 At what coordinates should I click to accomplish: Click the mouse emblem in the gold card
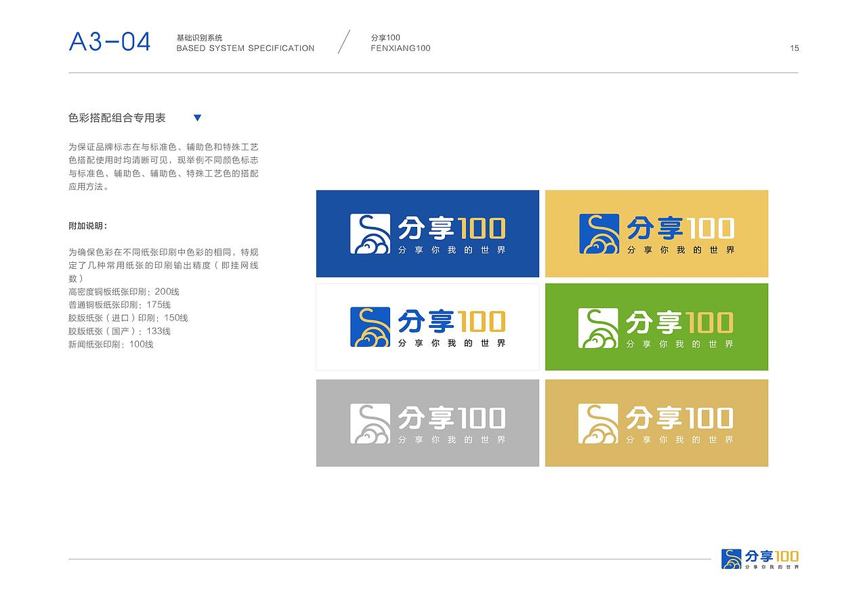coord(598,423)
